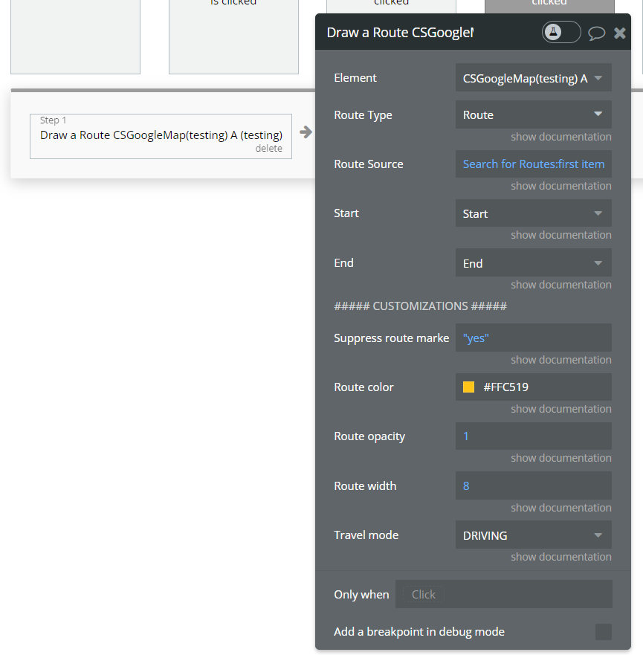
Task: Close the Draw a Route property panel
Action: coord(620,33)
